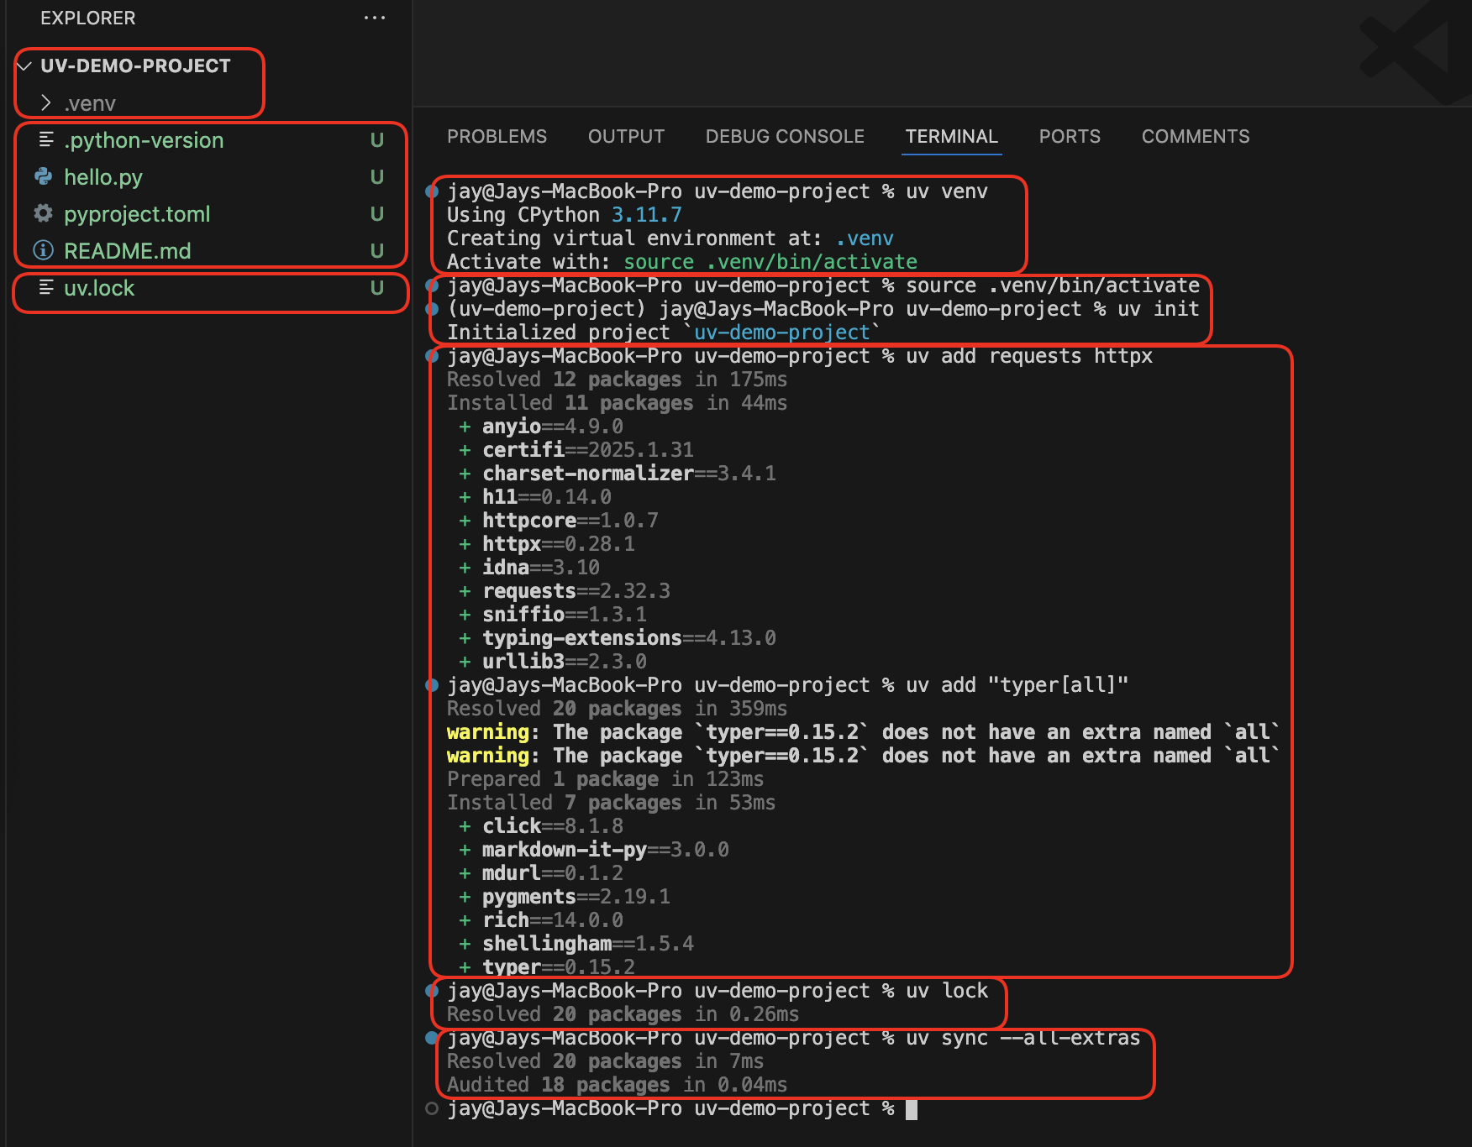
Task: Select the TERMINAL tab
Action: point(952,136)
